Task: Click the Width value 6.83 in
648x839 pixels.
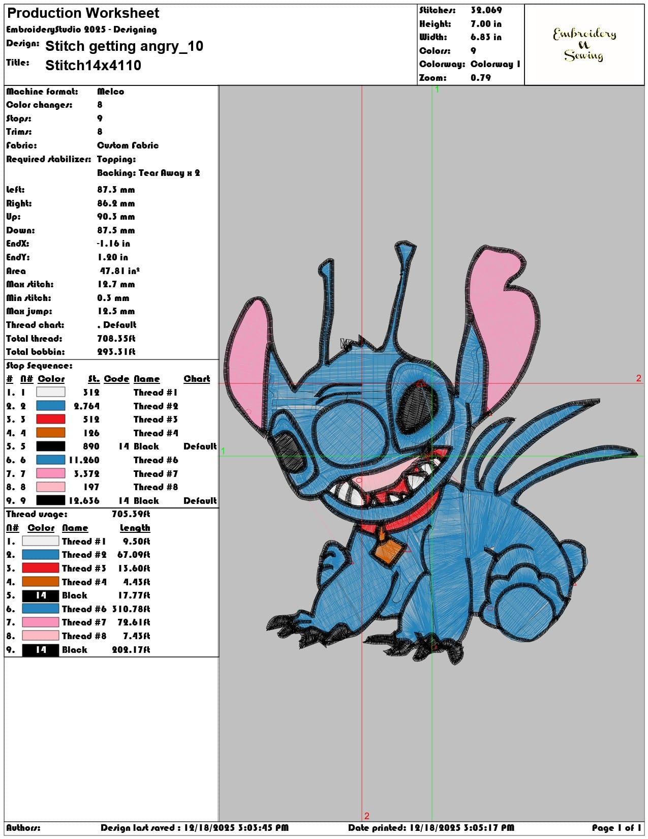Action: tap(486, 37)
